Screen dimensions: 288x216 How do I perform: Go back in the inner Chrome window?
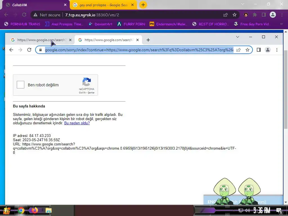[11, 50]
